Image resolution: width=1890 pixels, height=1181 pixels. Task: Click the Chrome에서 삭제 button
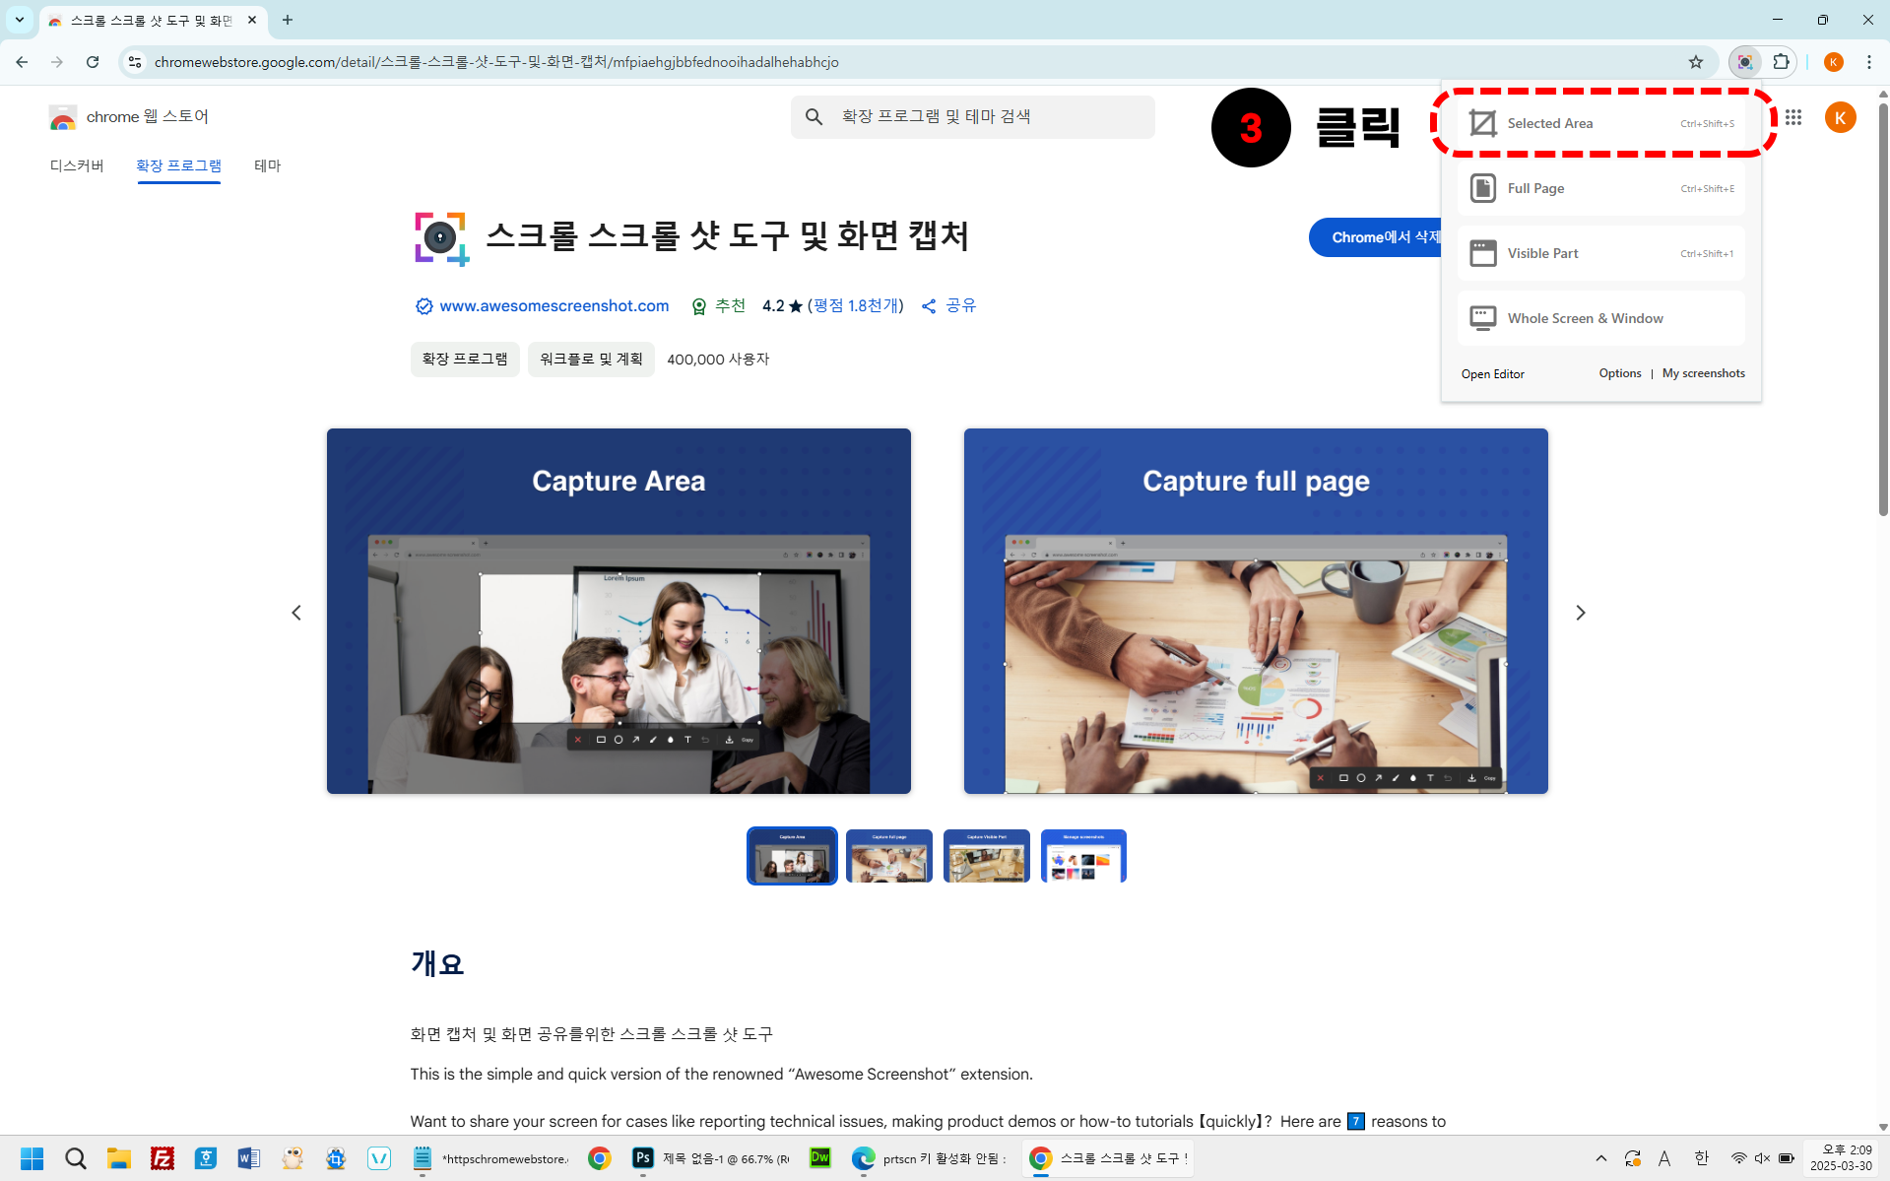pos(1377,237)
